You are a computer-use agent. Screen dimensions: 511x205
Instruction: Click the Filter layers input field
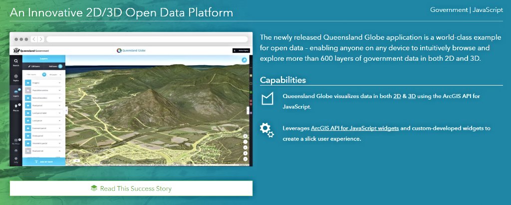(x=33, y=75)
